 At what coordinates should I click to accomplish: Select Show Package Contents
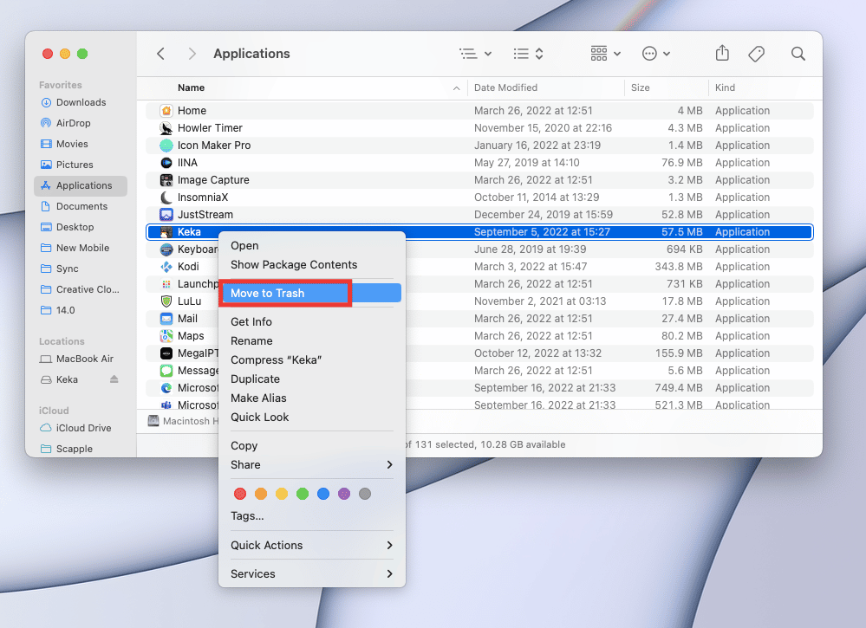click(x=294, y=265)
